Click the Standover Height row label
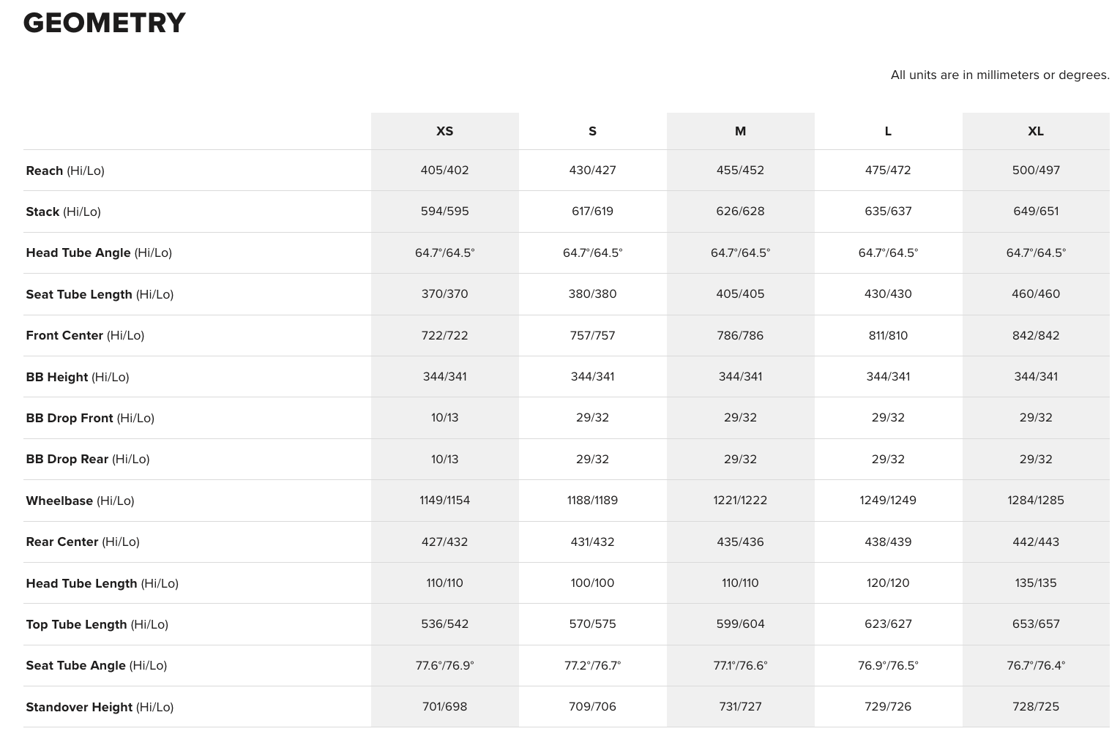 coord(100,707)
